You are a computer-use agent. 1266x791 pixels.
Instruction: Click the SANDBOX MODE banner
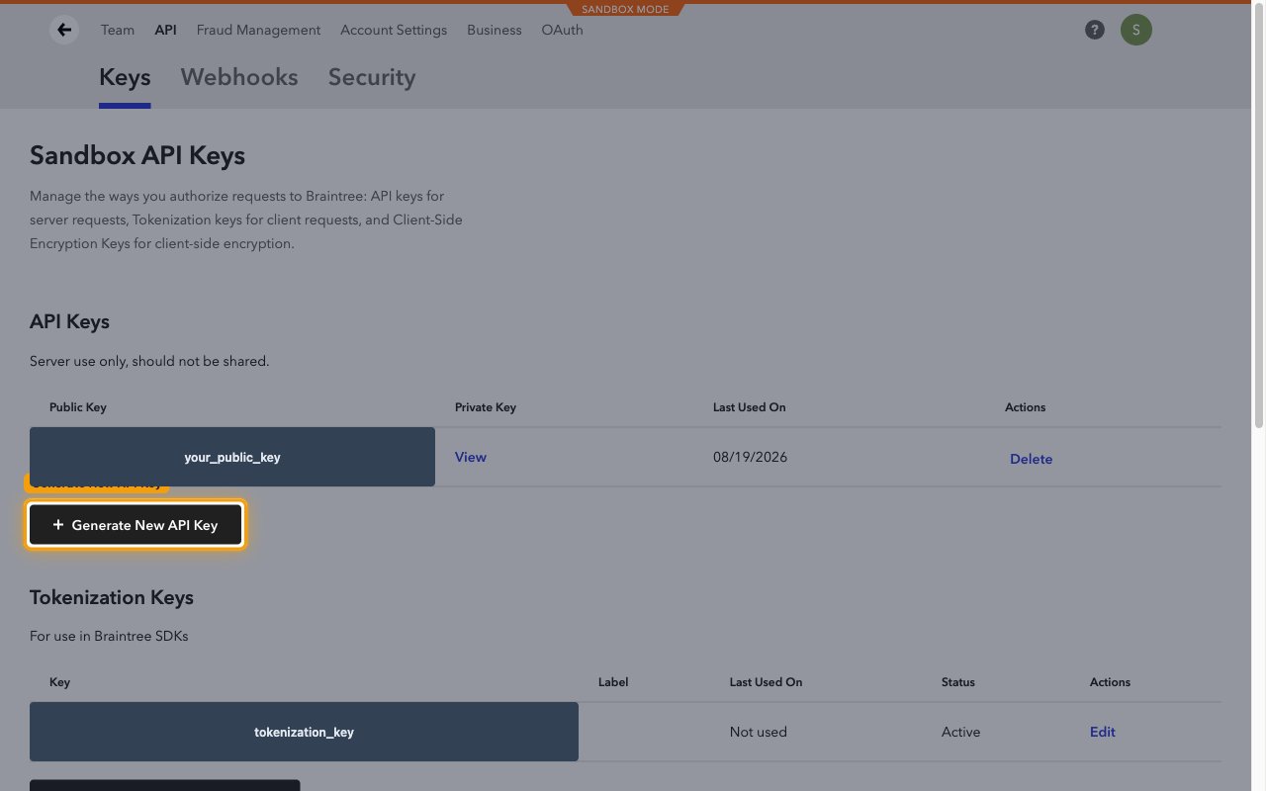coord(625,10)
